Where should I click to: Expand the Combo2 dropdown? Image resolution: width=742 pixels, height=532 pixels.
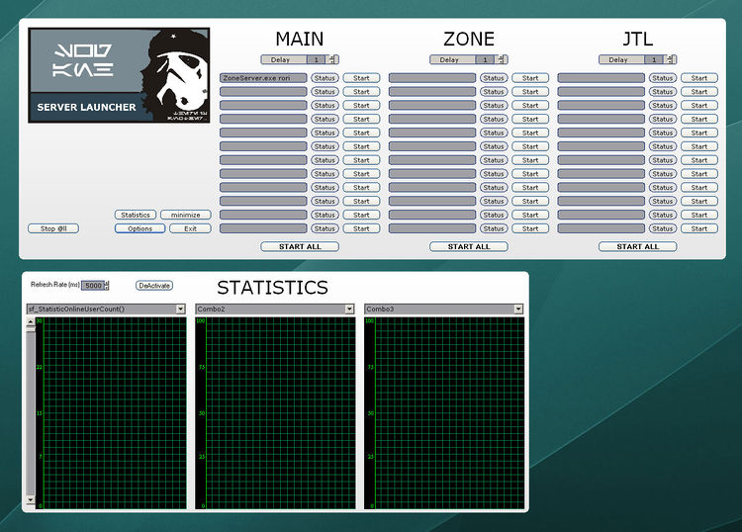(x=349, y=310)
